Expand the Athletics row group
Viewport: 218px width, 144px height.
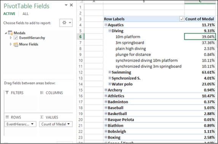106,95
